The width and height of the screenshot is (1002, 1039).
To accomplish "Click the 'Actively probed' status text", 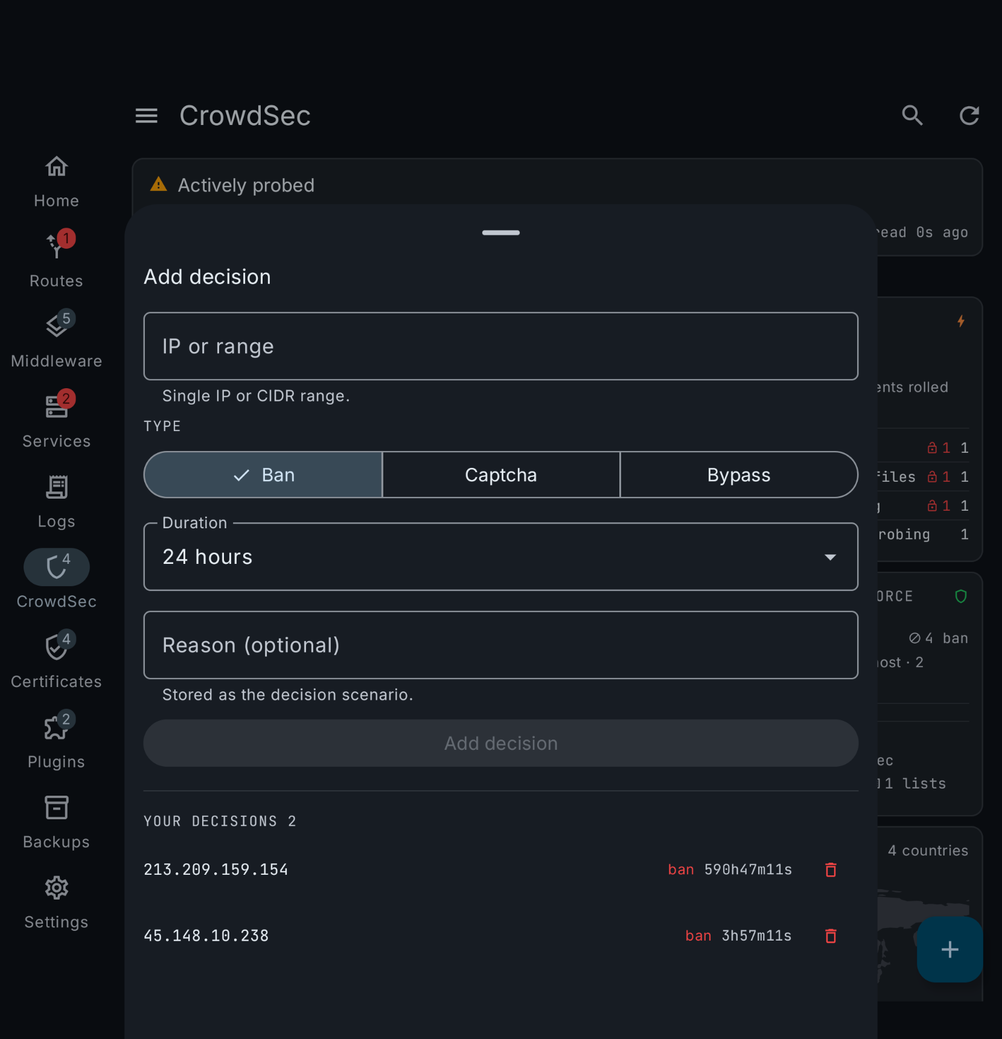I will click(246, 185).
